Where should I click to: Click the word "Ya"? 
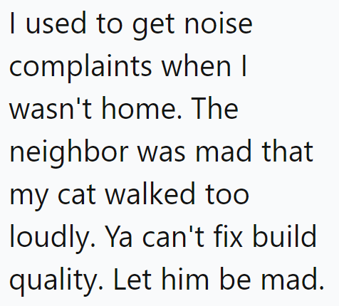coord(118,236)
